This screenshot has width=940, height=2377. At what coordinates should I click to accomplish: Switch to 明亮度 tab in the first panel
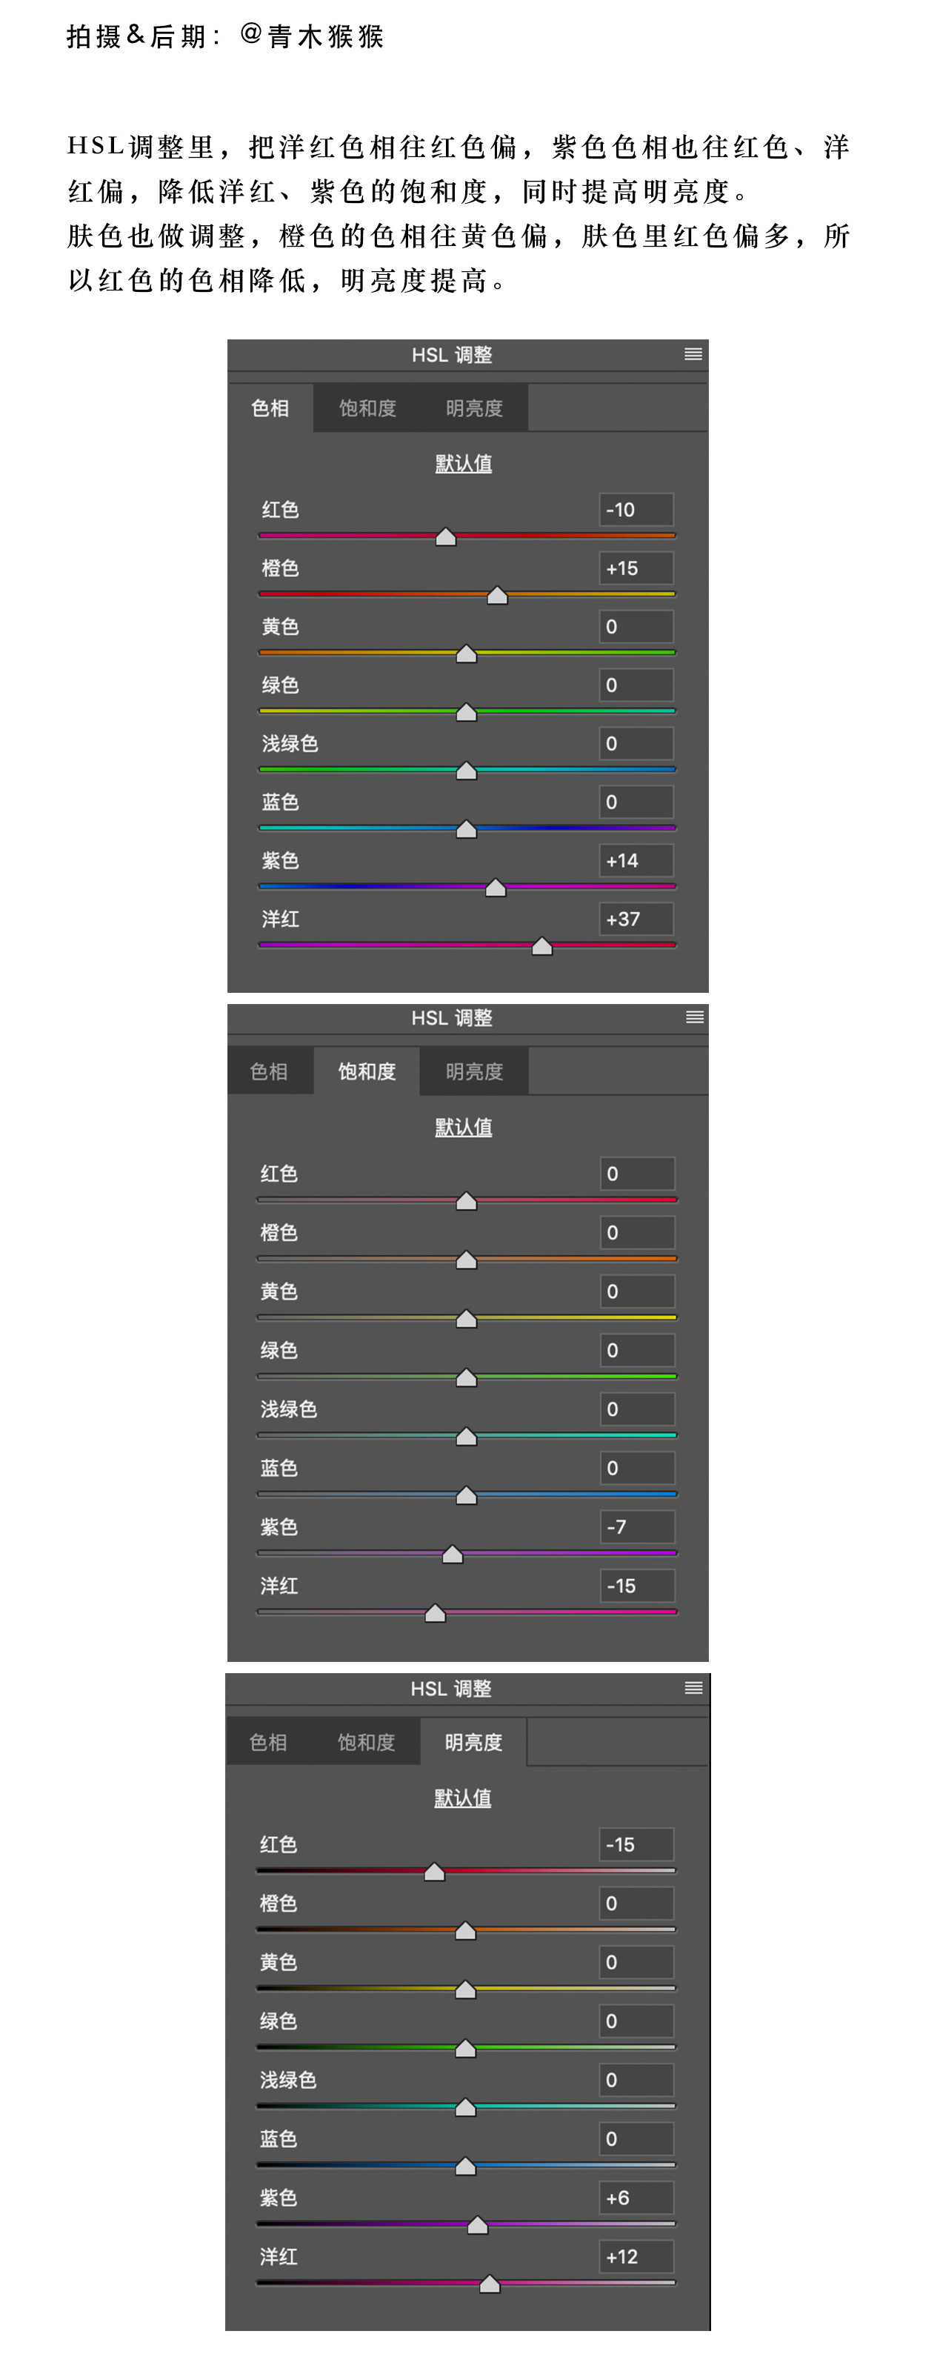pyautogui.click(x=474, y=408)
